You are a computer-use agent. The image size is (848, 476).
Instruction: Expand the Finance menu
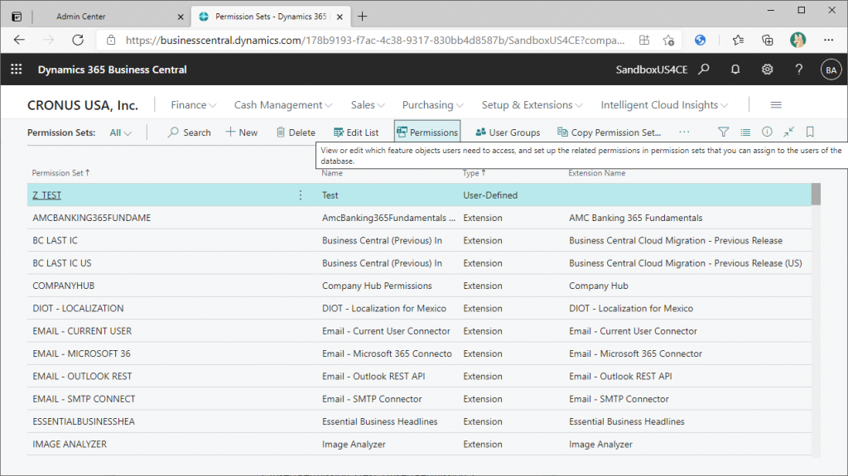click(193, 105)
